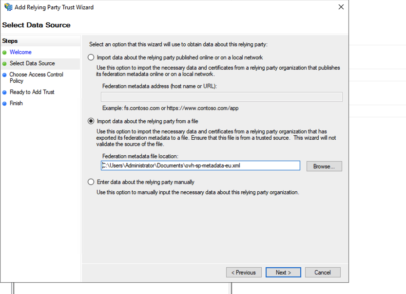
Task: Click the federation metadata file location field
Action: pyautogui.click(x=200, y=165)
